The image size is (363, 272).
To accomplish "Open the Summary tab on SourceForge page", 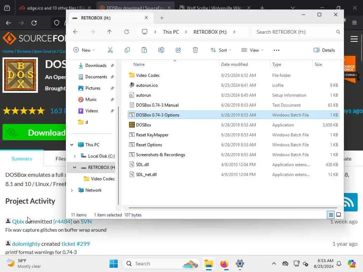I will click(x=22, y=159).
